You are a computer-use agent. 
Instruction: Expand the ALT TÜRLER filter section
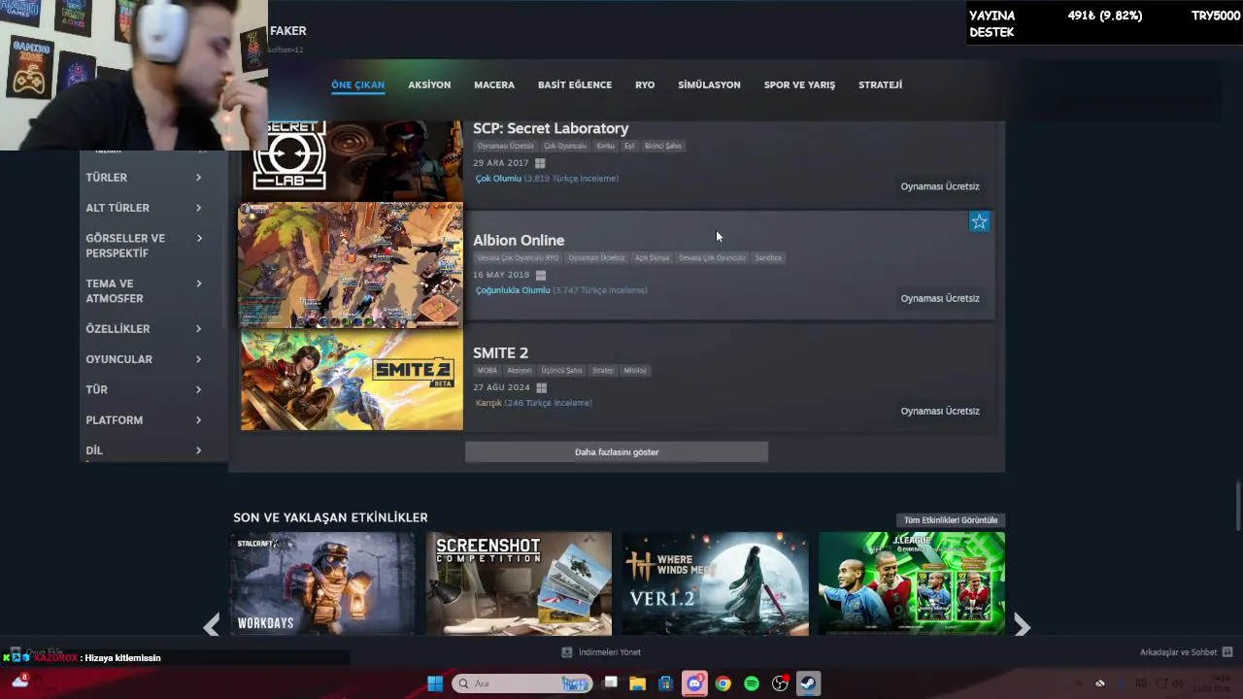pos(144,208)
